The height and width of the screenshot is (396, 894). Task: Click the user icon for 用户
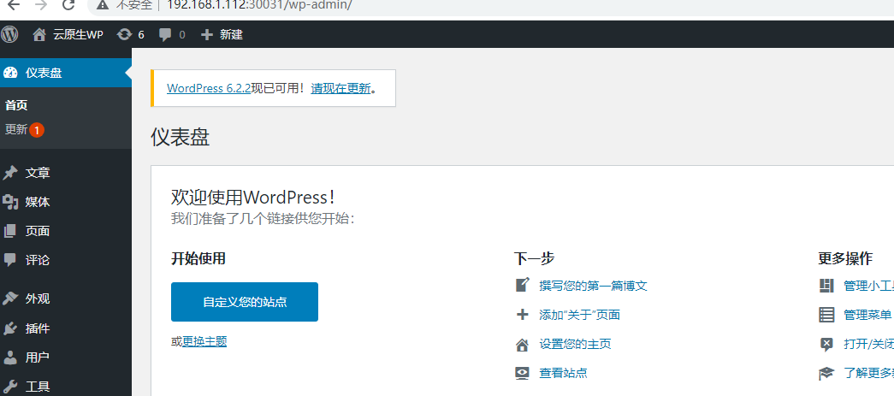pos(10,358)
